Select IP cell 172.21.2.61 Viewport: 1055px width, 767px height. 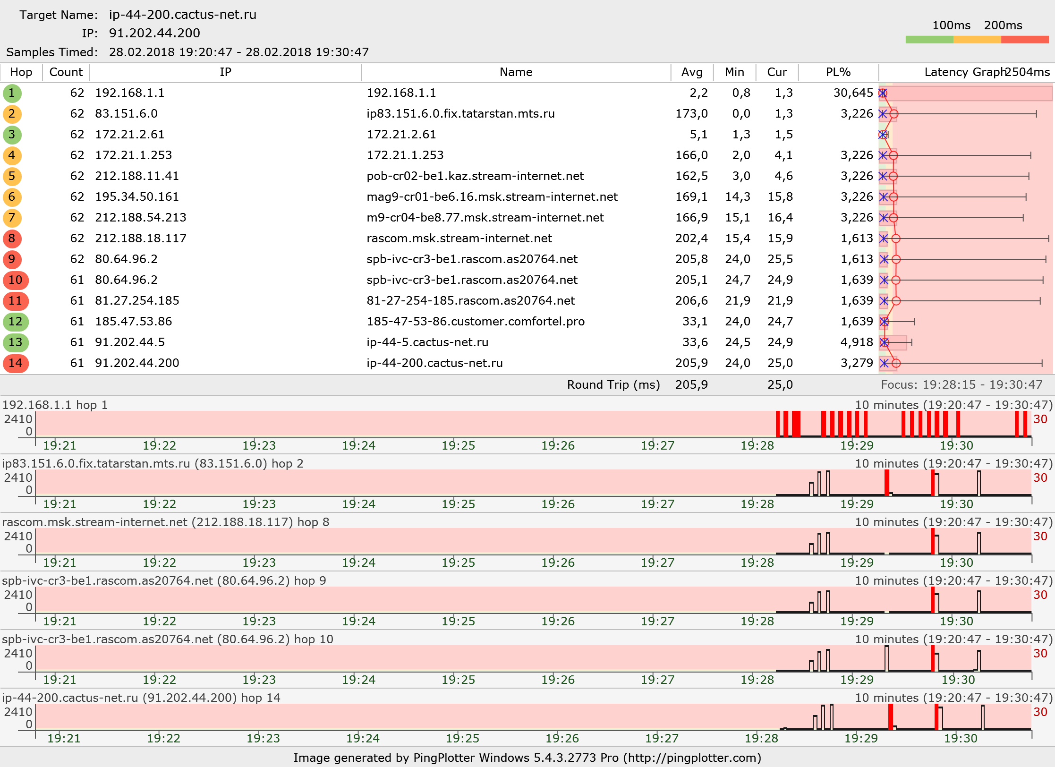click(130, 135)
